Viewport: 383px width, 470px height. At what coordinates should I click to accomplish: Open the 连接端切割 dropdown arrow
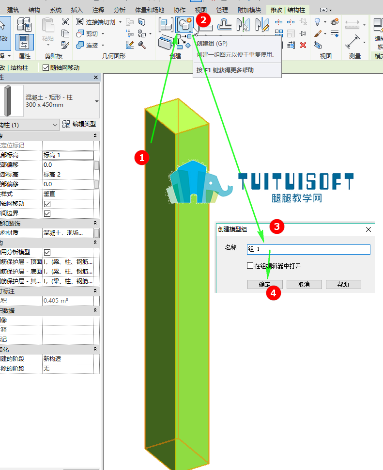tap(120, 22)
